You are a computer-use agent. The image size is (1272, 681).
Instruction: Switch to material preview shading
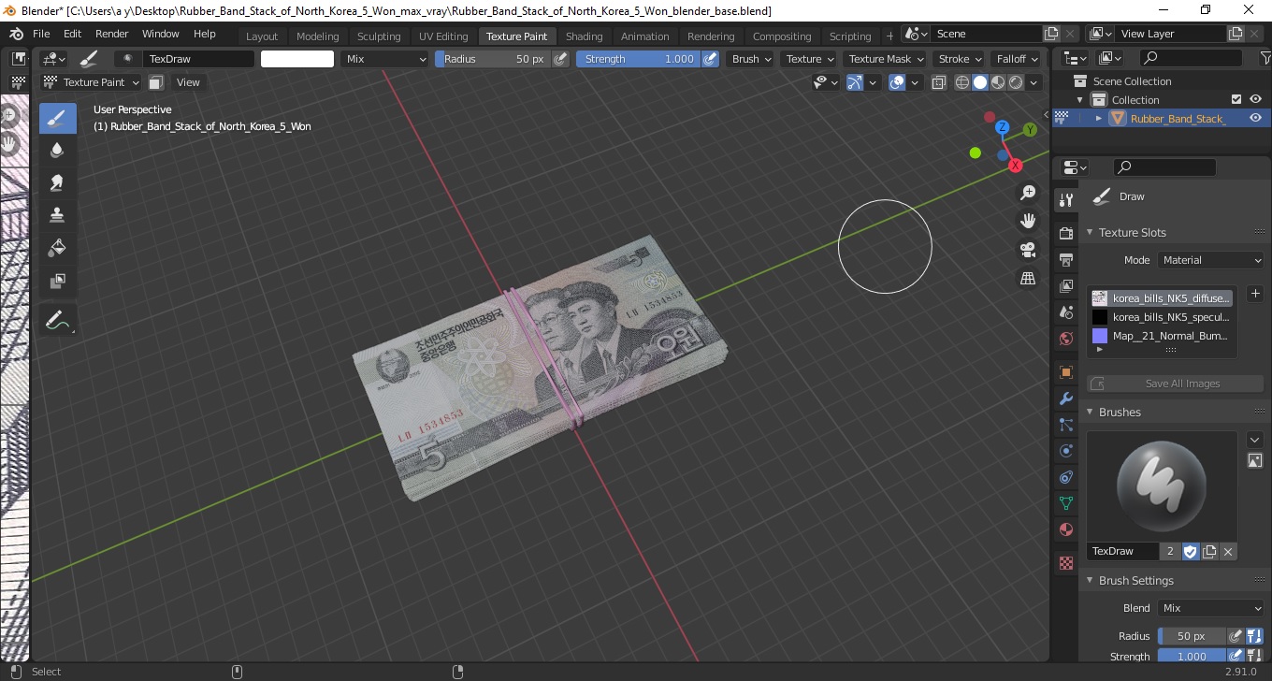[998, 82]
